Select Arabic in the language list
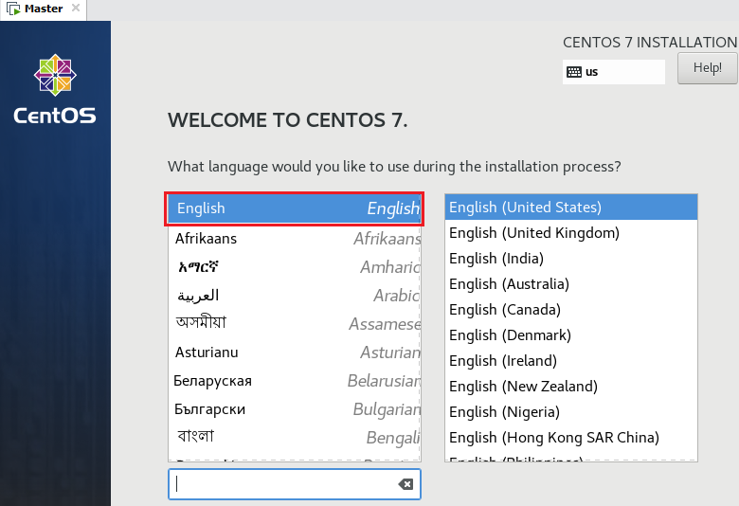The width and height of the screenshot is (739, 506). pos(294,296)
